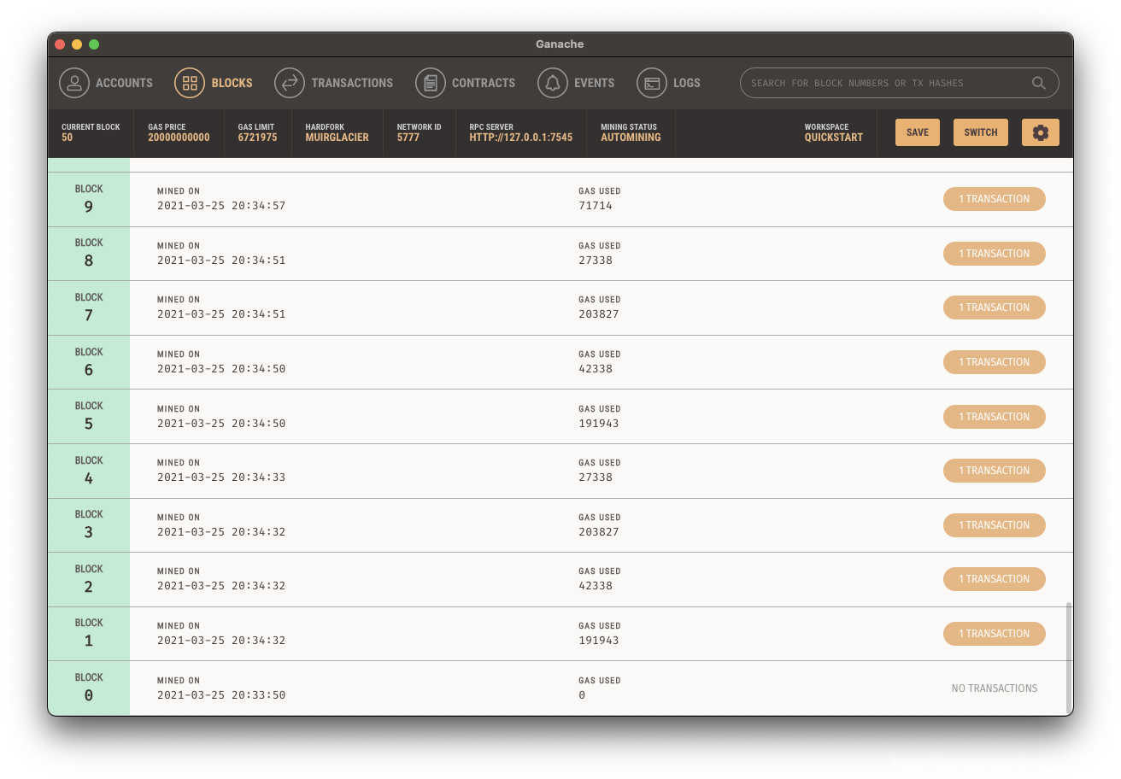This screenshot has height=779, width=1121.
Task: Switch to the CONTRACTS tab label
Action: [x=484, y=83]
